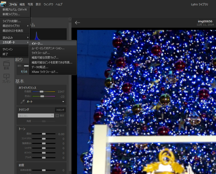Screen dimensions: 216x174
Task: Select エクスポート in the File menu
Action: [15, 42]
